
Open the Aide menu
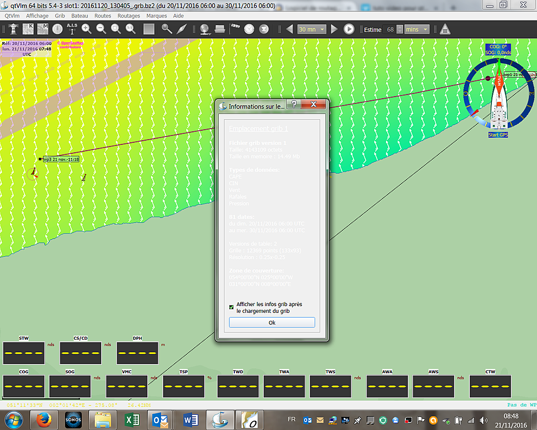tap(178, 16)
